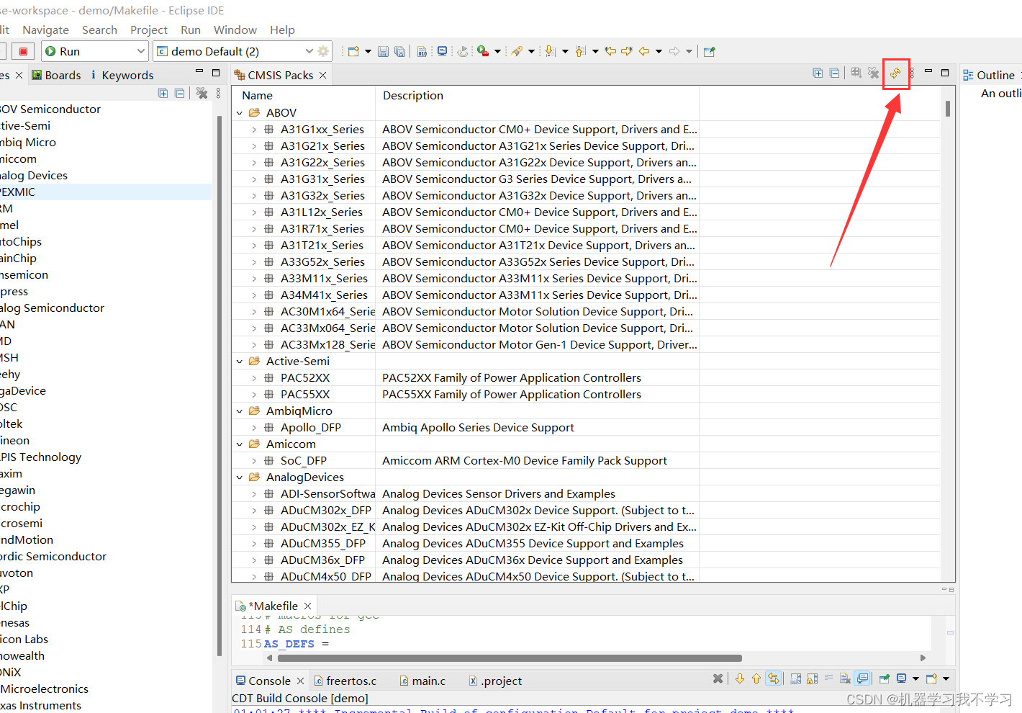Expand All in CMSIS Packs view toolbar
This screenshot has width=1022, height=713.
click(x=818, y=73)
